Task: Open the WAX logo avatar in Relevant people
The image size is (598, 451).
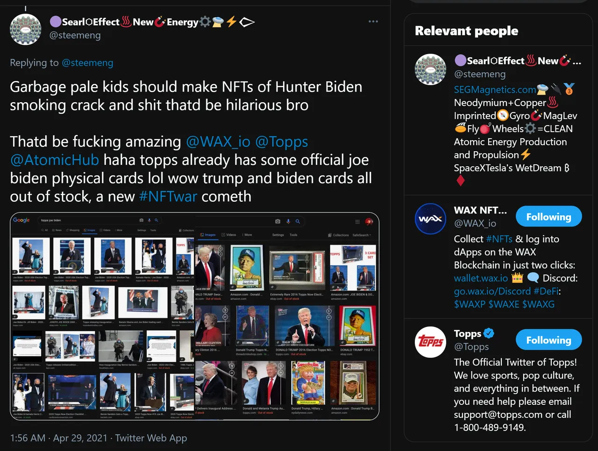Action: 430,219
